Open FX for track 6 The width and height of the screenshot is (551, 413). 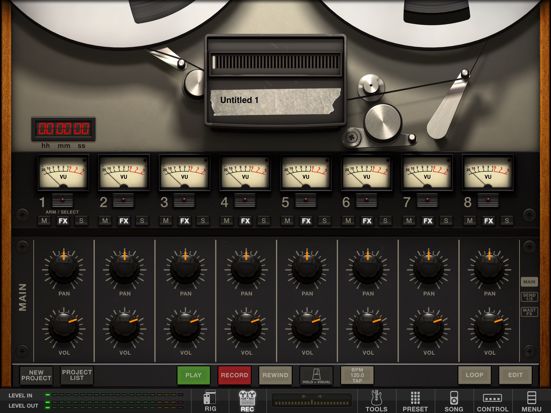coord(367,221)
